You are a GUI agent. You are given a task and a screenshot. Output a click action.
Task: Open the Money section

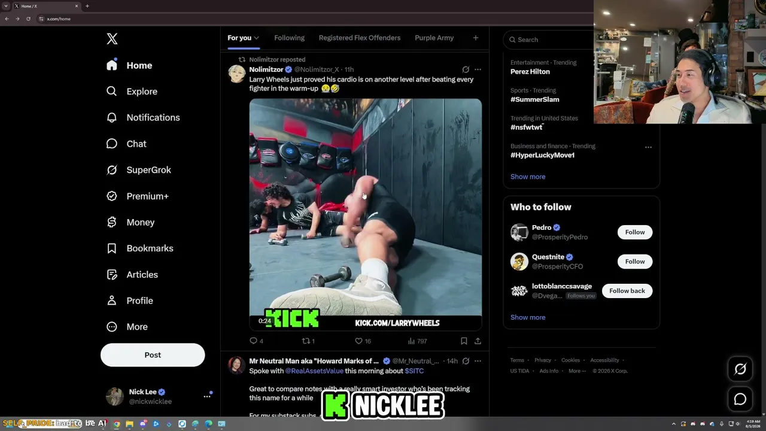click(130, 222)
